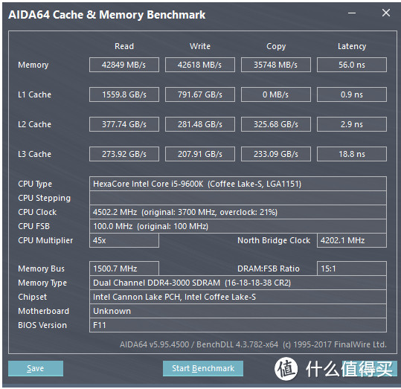Click the Memory Type field showing DDR4-3000
The height and width of the screenshot is (389, 401).
pos(238,283)
